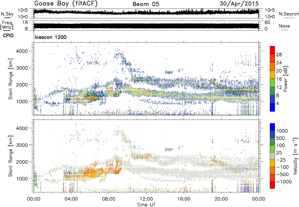Click the dark blue top segment of Velocity bar
299x207 pixels.
272,127
